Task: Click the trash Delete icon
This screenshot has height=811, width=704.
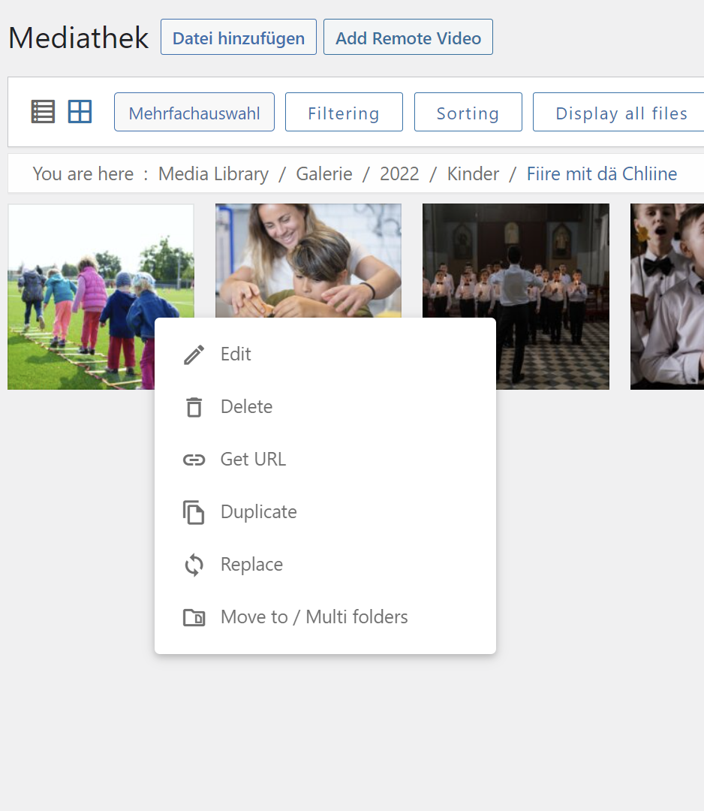Action: pyautogui.click(x=194, y=407)
